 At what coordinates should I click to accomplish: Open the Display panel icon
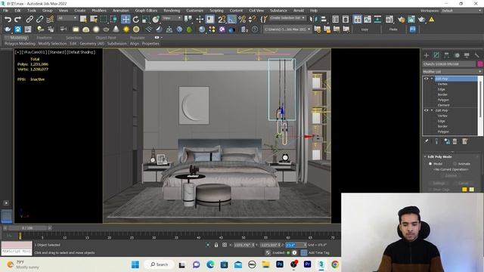(467, 55)
